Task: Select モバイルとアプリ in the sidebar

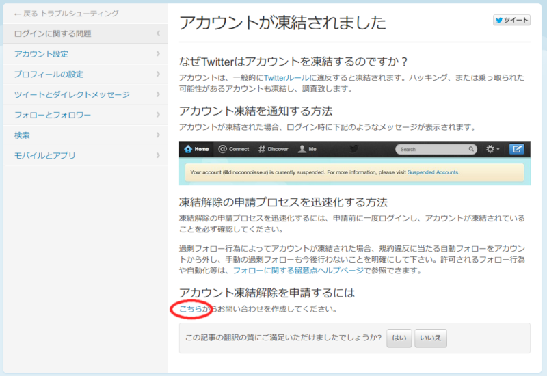Action: pyautogui.click(x=45, y=156)
